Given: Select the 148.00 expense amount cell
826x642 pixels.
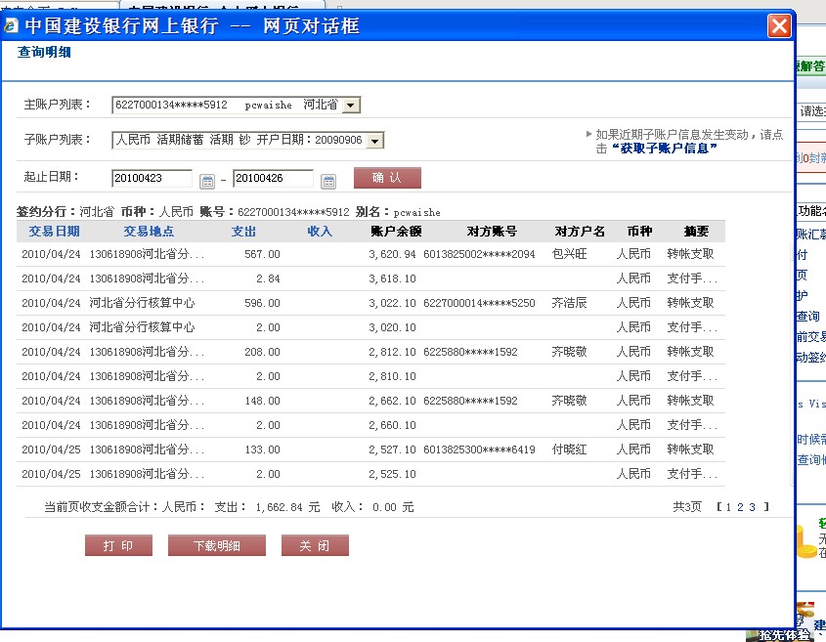Looking at the screenshot, I should pyautogui.click(x=262, y=401).
